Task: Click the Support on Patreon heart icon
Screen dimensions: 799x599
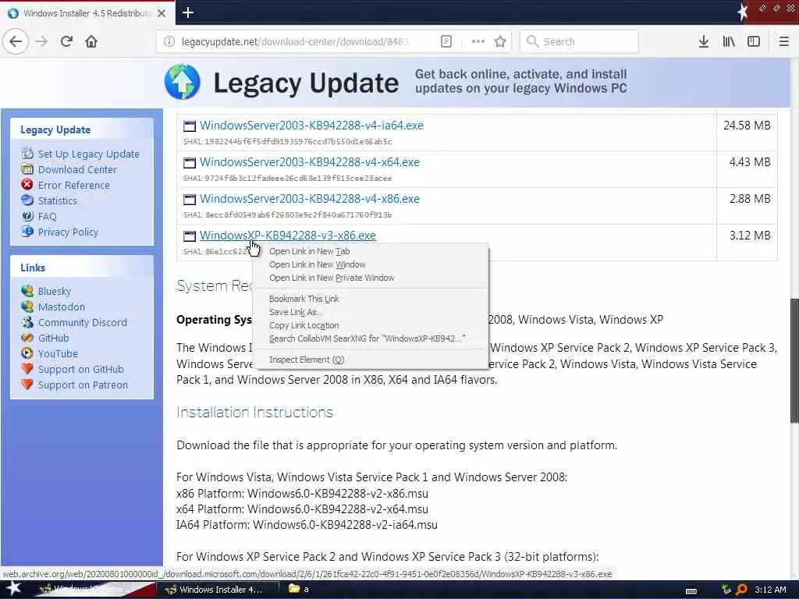Action: click(27, 384)
